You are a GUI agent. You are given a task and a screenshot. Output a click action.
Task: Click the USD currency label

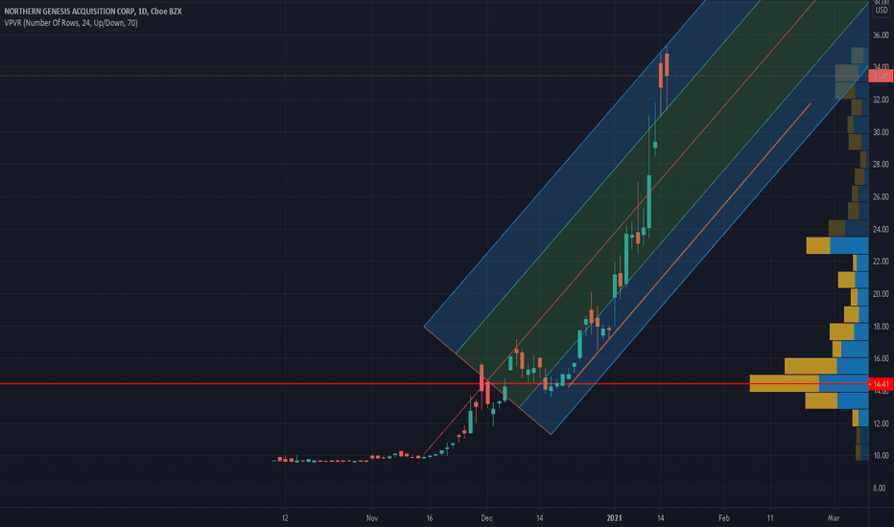[x=882, y=11]
